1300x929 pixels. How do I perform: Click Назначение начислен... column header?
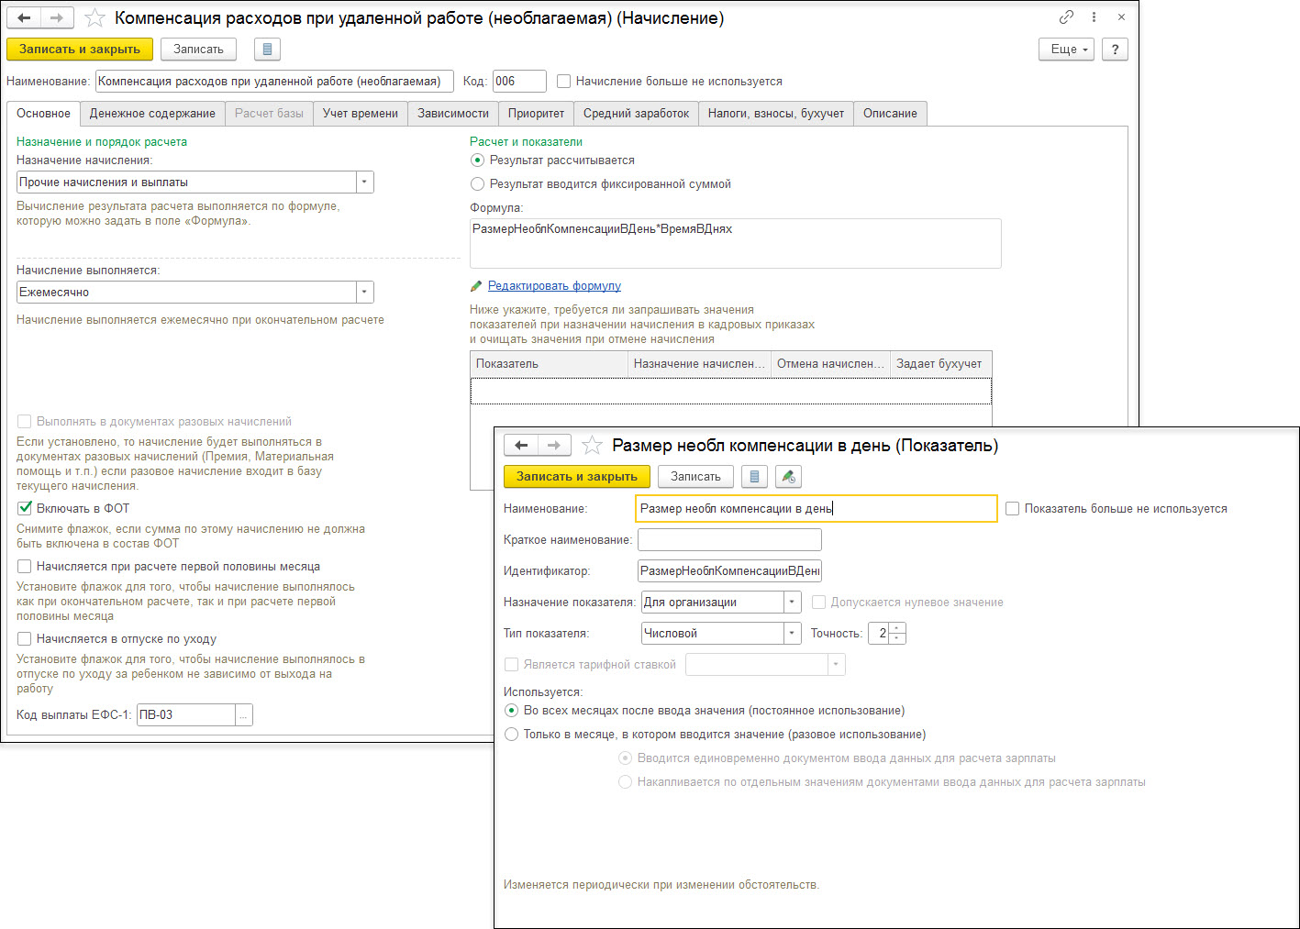[700, 364]
